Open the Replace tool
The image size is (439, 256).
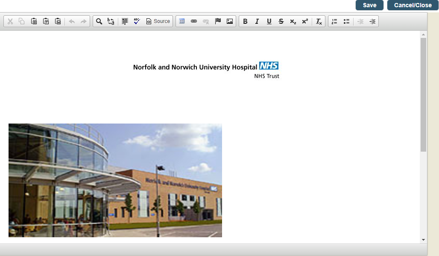tap(111, 21)
